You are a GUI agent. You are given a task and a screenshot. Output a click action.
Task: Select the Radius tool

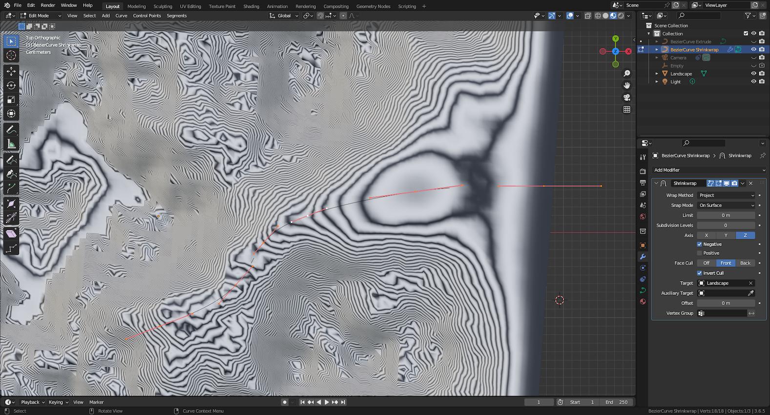coord(11,204)
